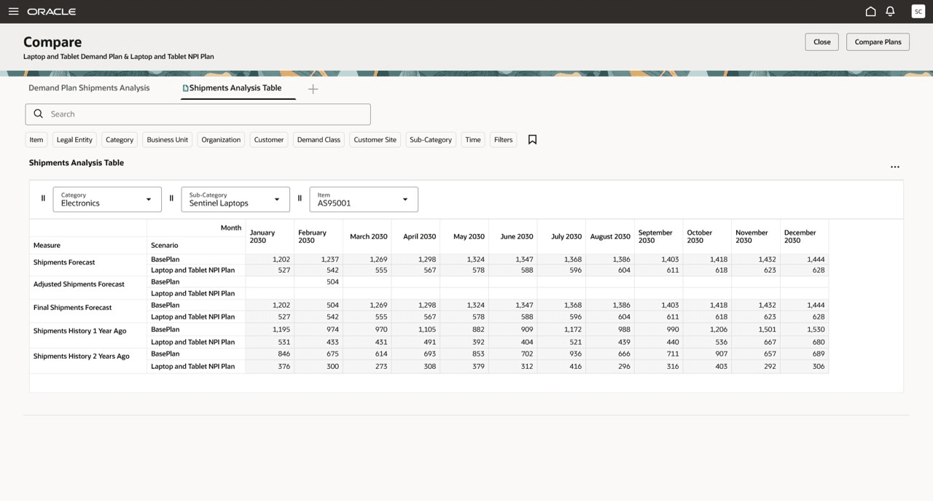Click the drag handle beside Item dropdown
The height and width of the screenshot is (501, 933).
point(300,198)
